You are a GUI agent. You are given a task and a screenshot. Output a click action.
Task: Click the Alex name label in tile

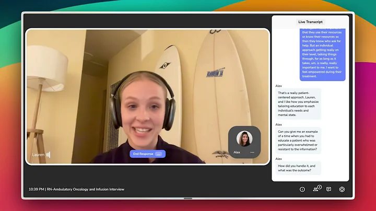click(237, 153)
